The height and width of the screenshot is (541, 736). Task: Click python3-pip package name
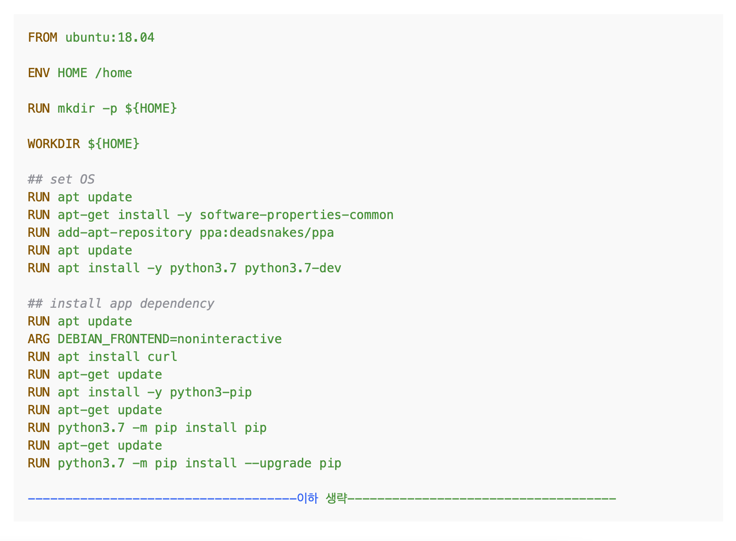211,392
